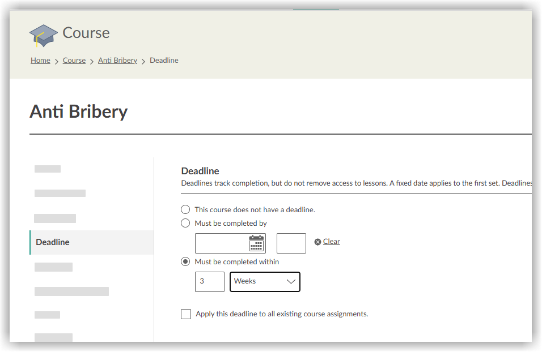Open the Home breadcrumb link

(x=40, y=61)
